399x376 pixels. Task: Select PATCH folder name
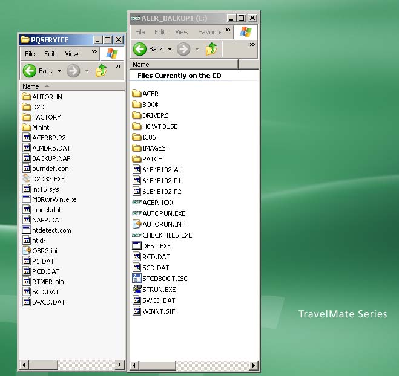[153, 159]
